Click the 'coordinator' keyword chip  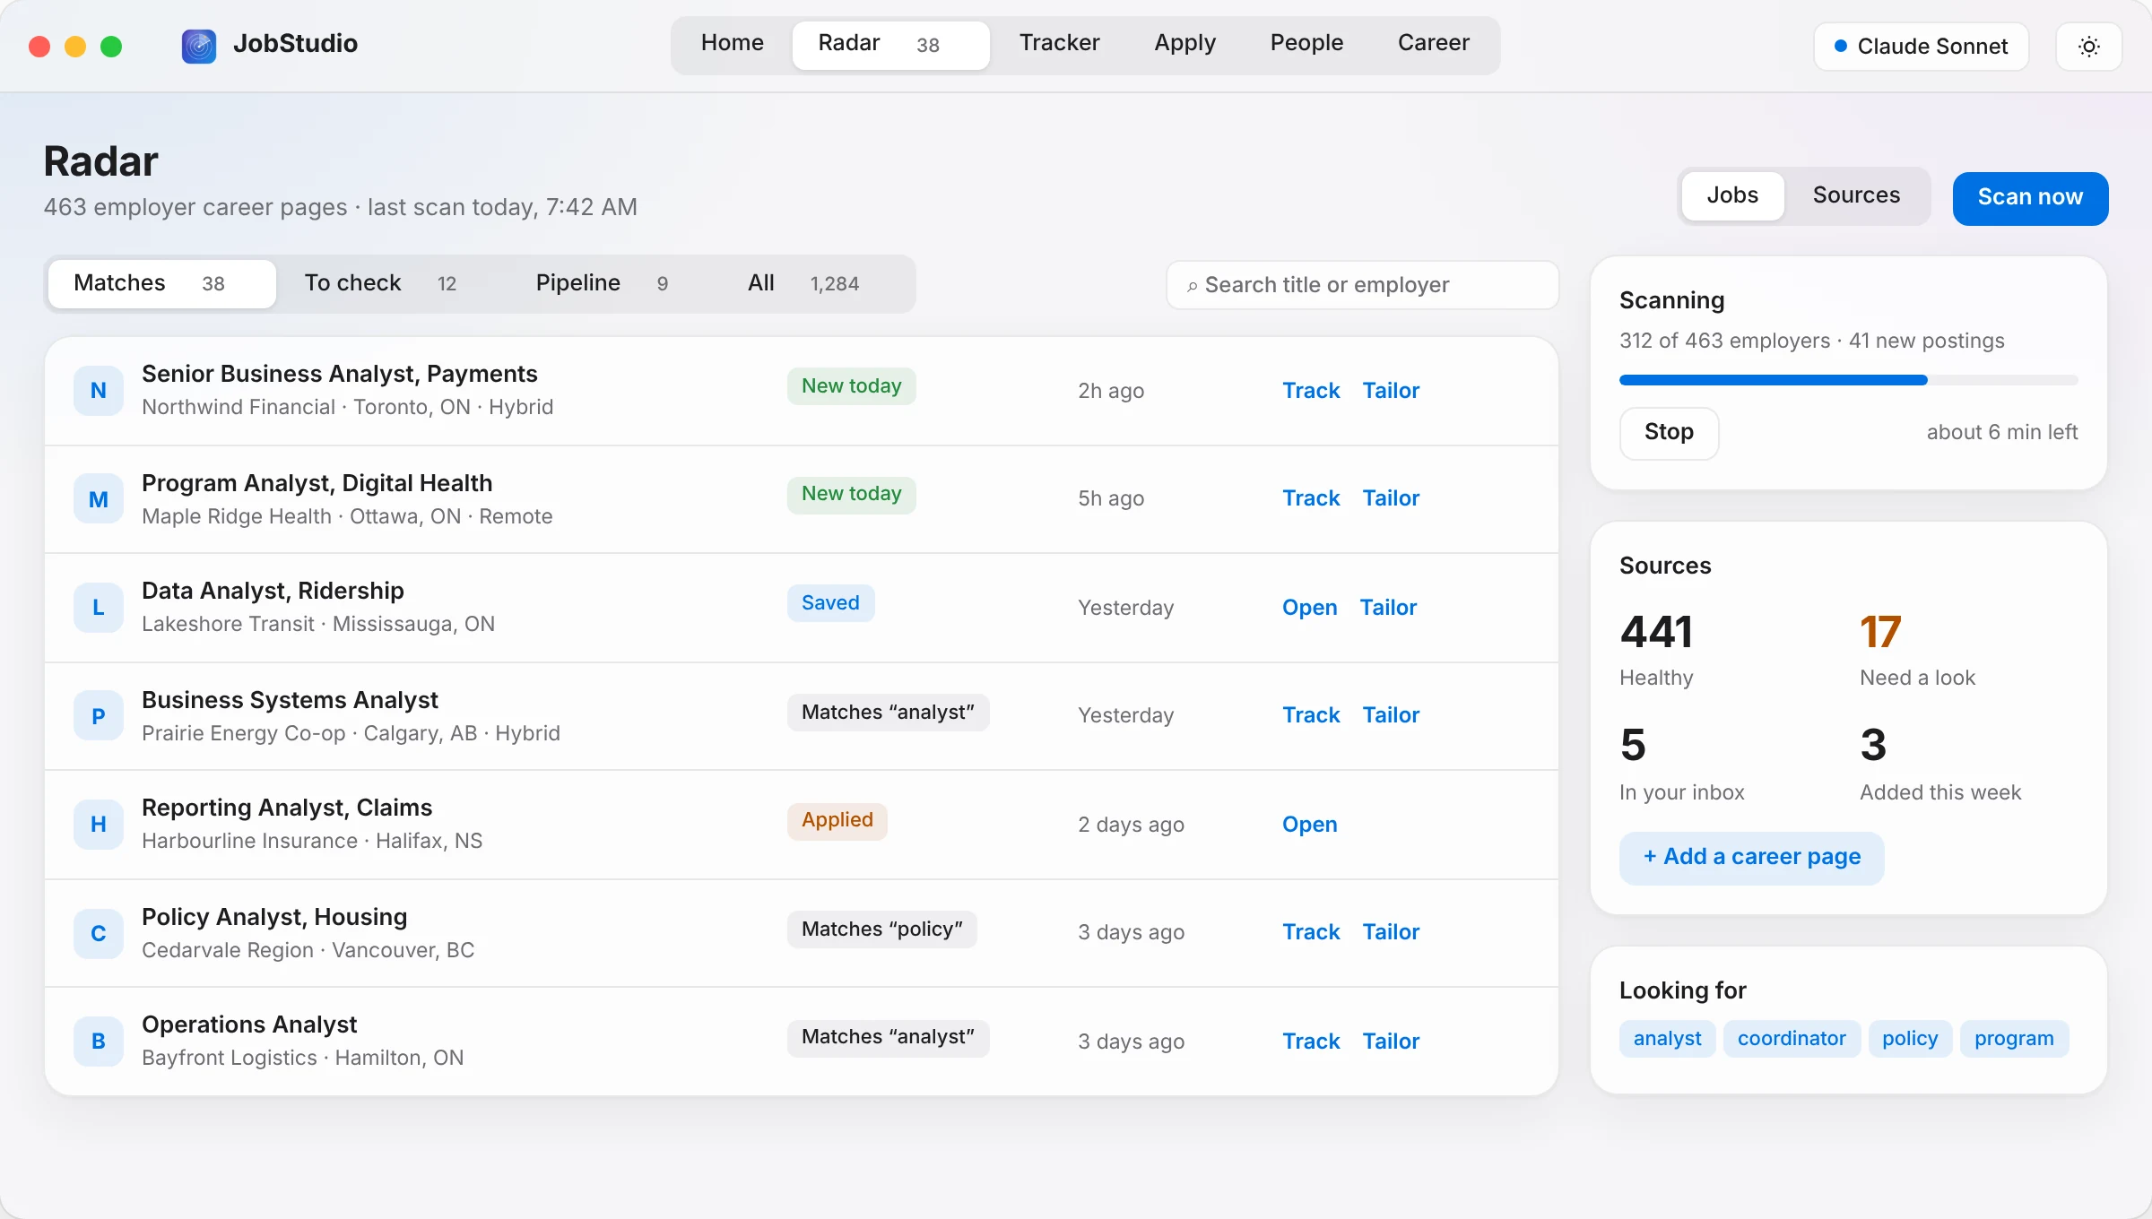click(1792, 1039)
